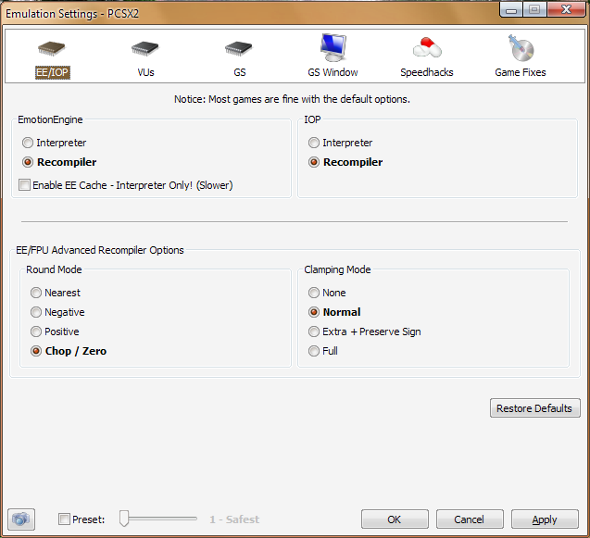
Task: Click the screenshot camera icon button
Action: pos(21,519)
